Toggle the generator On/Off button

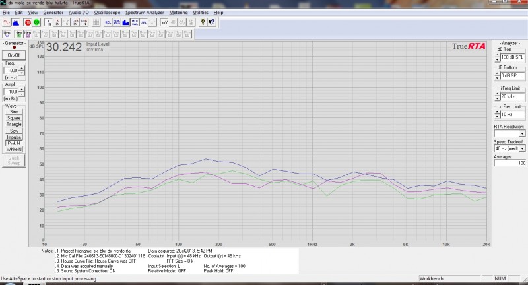tap(14, 55)
